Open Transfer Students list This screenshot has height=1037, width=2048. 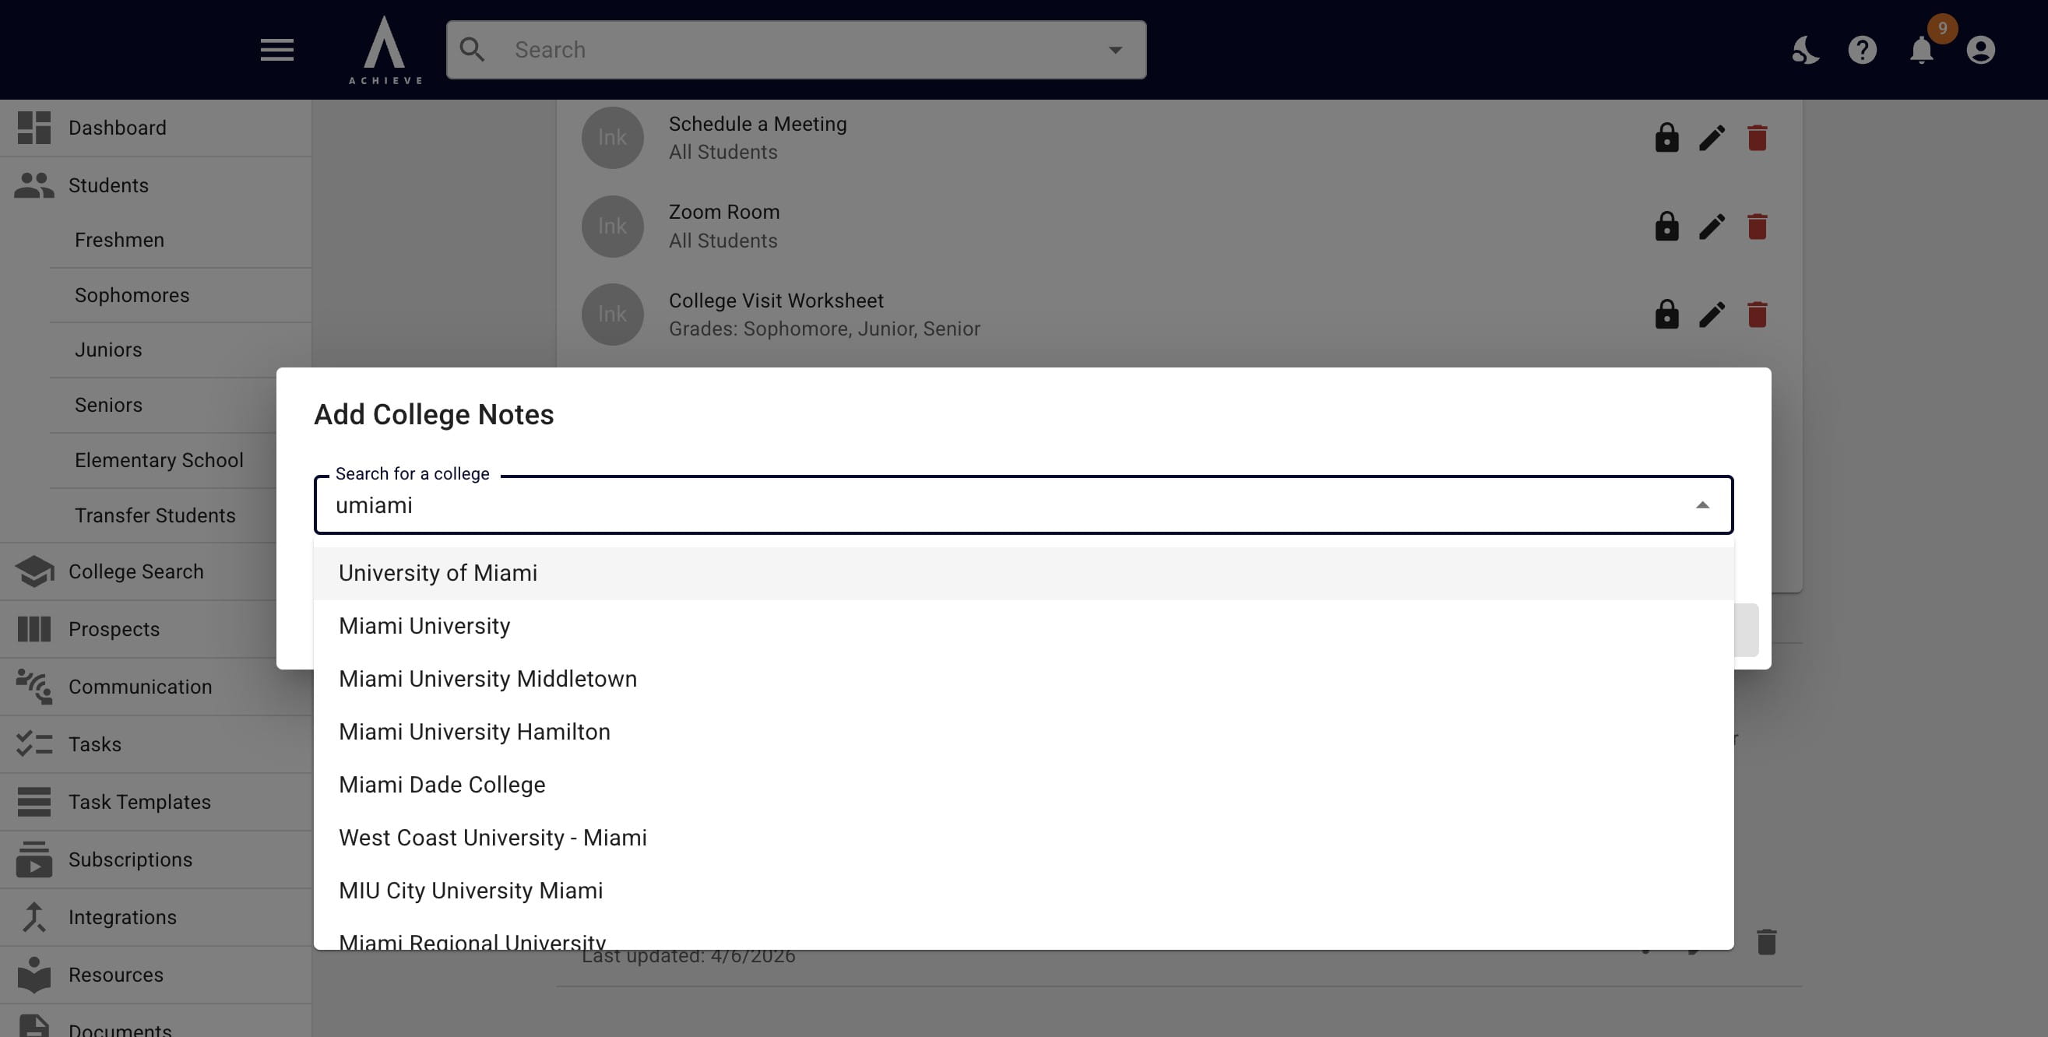[x=163, y=515]
